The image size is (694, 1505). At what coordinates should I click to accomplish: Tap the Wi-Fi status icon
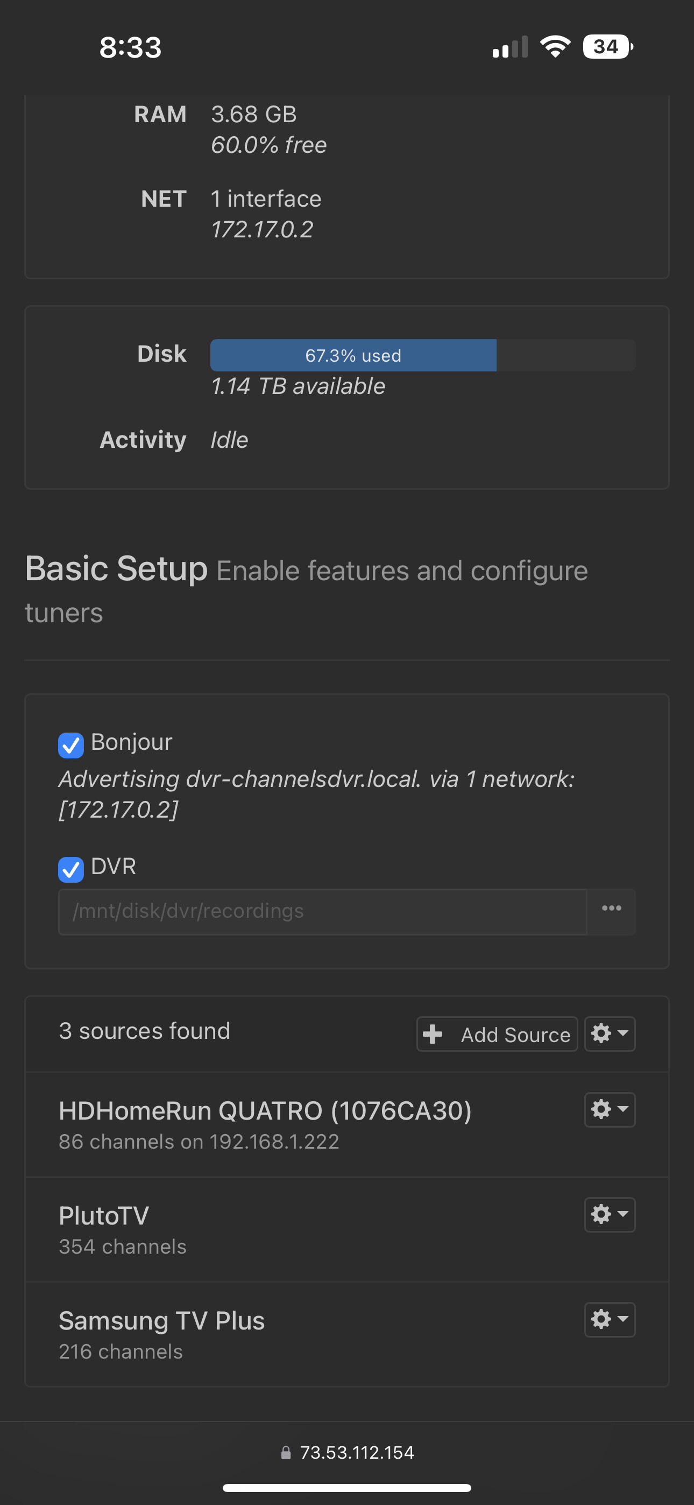pyautogui.click(x=555, y=47)
